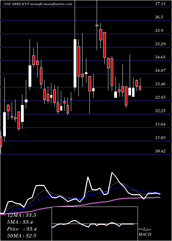Screen dimensions: 172x241
Task: Select the 35.29 price axis label
Action: coord(160,44)
